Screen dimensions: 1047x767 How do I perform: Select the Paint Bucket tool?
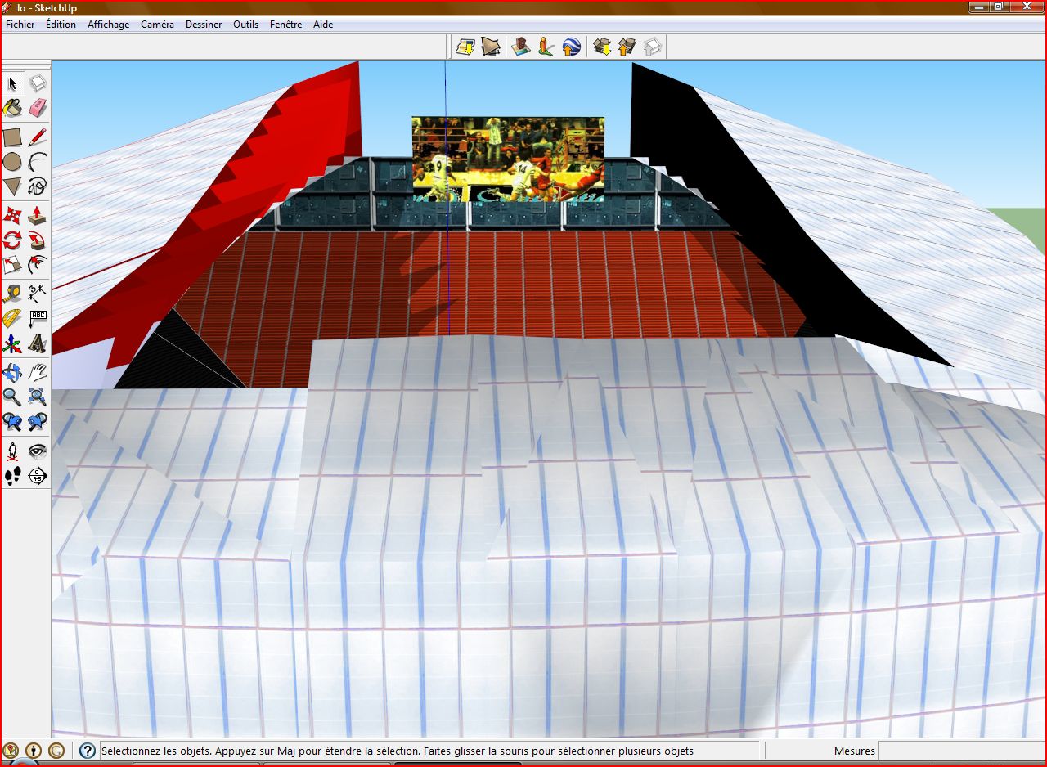[12, 108]
